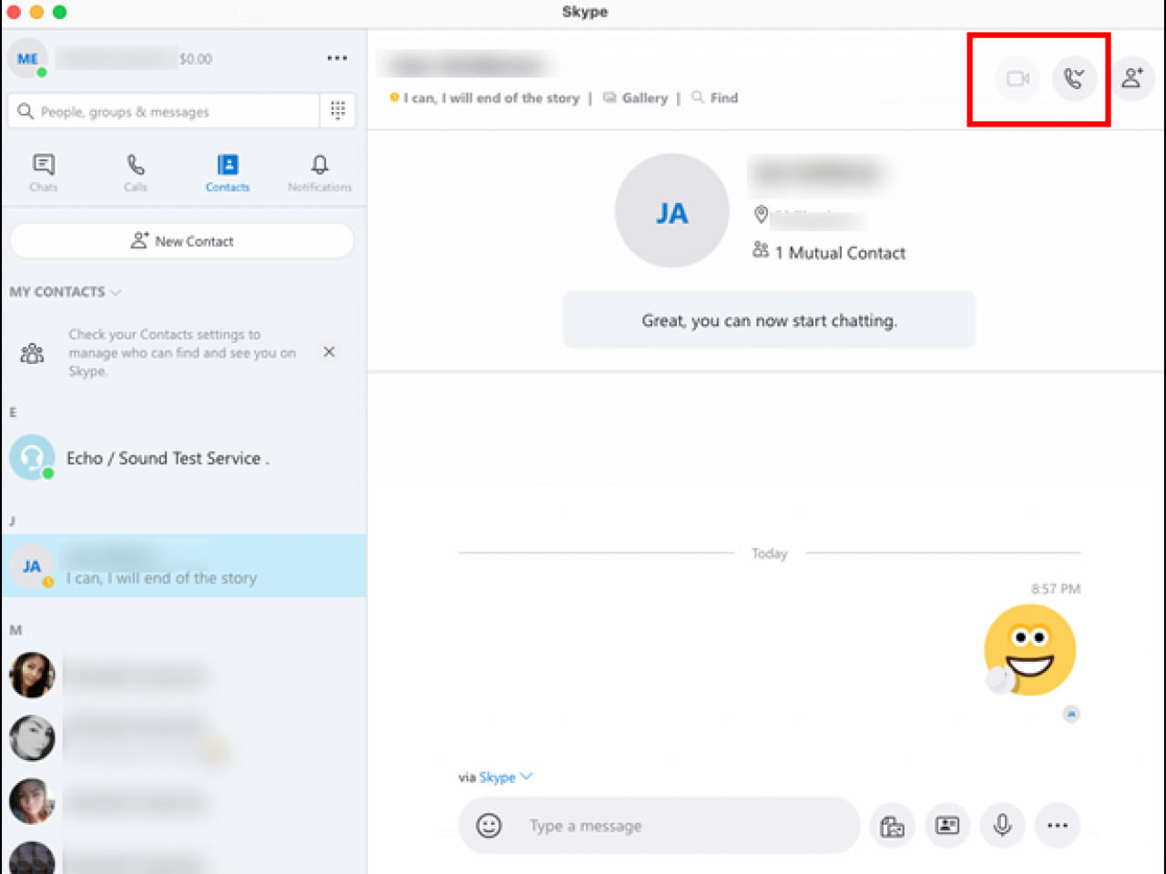Image resolution: width=1166 pixels, height=874 pixels.
Task: Add participants to the conversation
Action: click(x=1132, y=79)
